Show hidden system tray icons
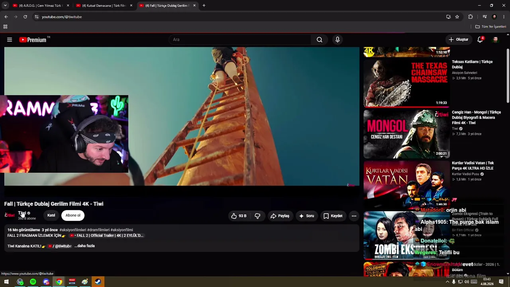The width and height of the screenshot is (510, 287). (447, 282)
